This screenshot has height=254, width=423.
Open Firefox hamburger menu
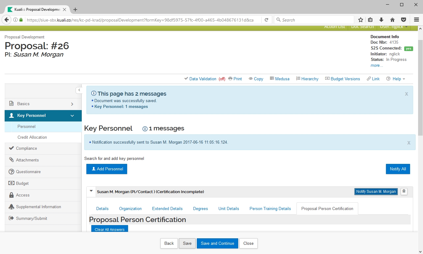(x=416, y=20)
